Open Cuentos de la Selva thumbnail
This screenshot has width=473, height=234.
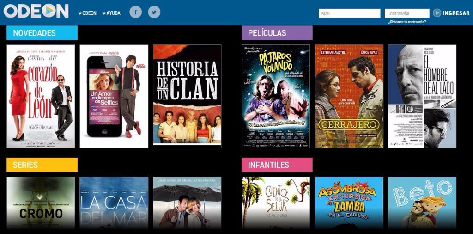pyautogui.click(x=276, y=203)
